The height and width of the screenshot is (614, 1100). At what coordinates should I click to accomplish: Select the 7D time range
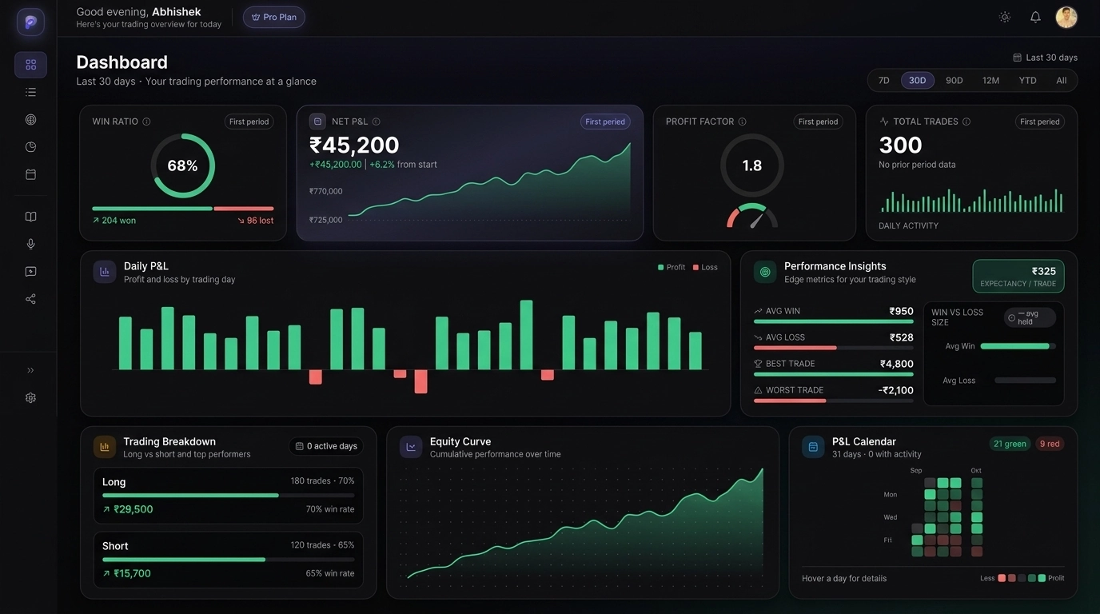click(883, 80)
